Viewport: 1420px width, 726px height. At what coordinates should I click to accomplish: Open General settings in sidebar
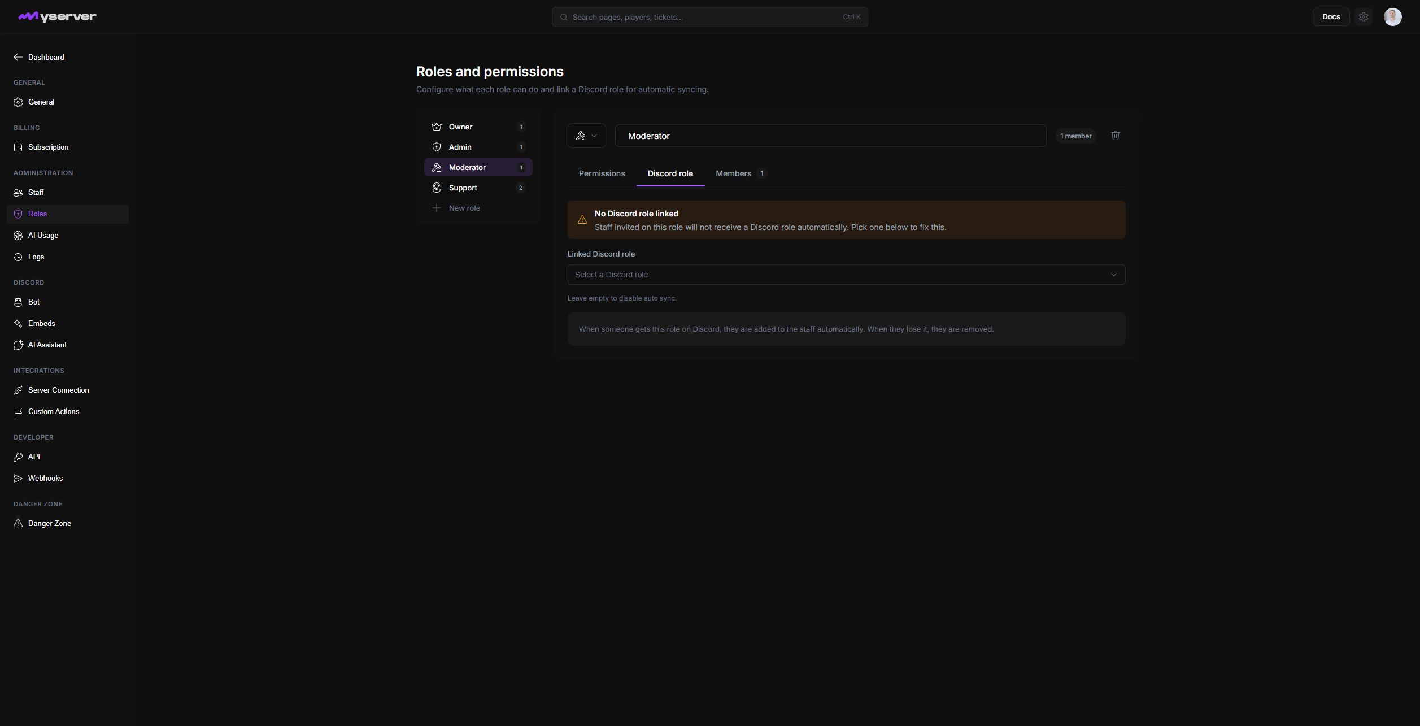(x=68, y=102)
